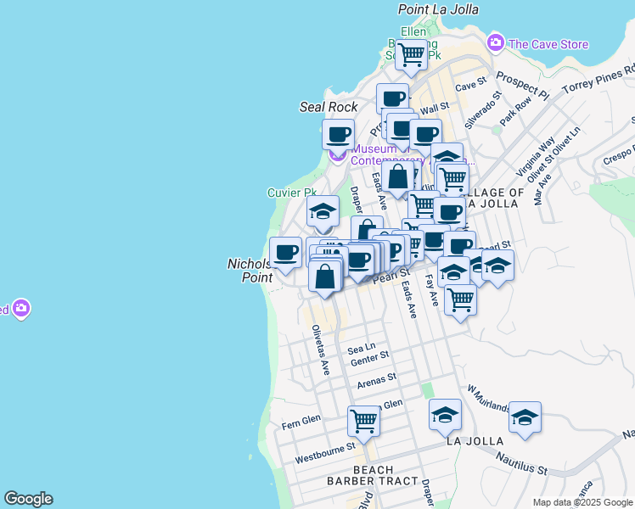Click graduation cap marker above LA JOLLA label
This screenshot has height=509, width=635.
click(445, 417)
